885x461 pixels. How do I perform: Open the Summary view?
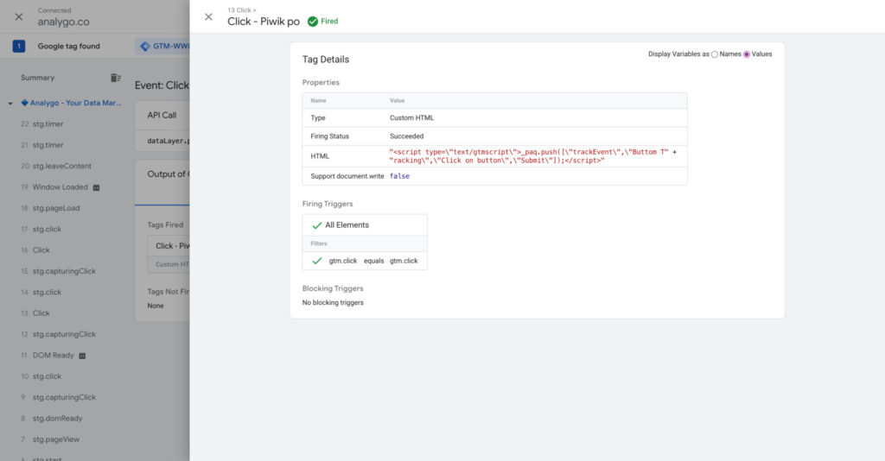click(38, 78)
